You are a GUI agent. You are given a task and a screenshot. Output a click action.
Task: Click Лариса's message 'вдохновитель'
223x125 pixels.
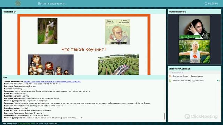pos(19,93)
